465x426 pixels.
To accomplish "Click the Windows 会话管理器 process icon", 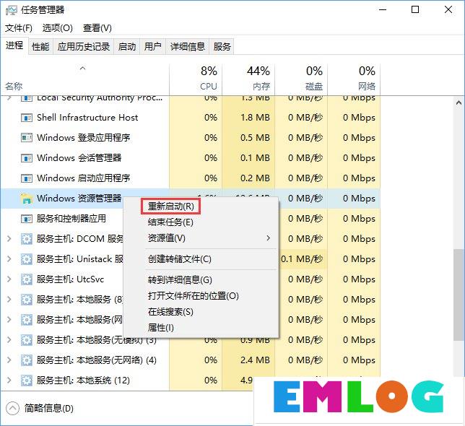I will (27, 158).
